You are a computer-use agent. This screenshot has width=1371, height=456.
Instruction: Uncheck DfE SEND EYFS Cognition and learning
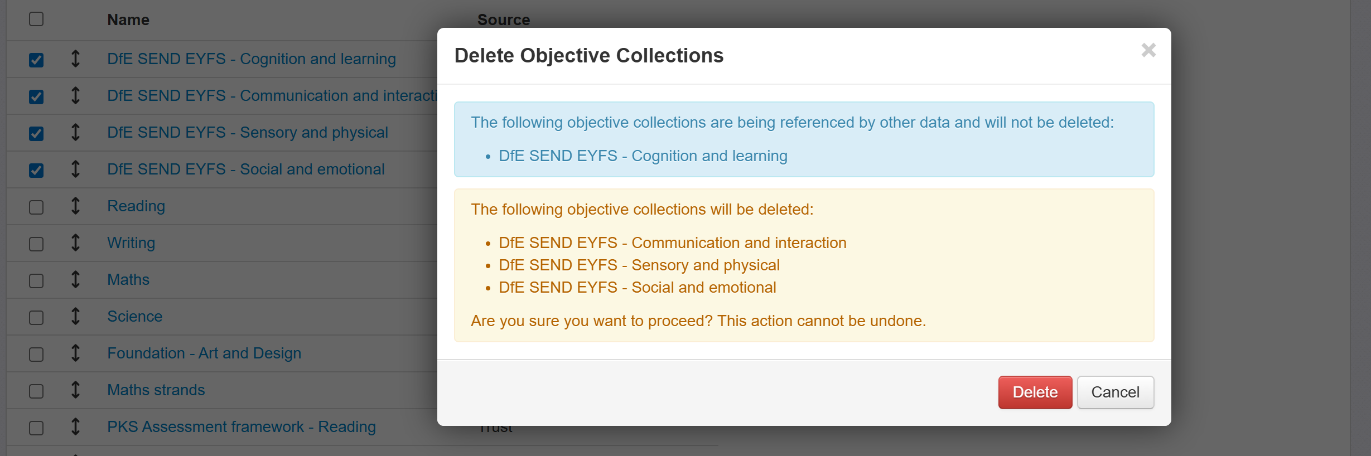pyautogui.click(x=36, y=60)
